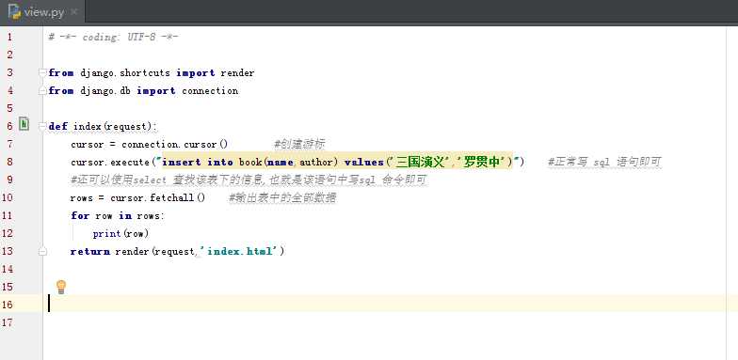Click the word connection on line 4
This screenshot has height=360, width=738.
click(x=210, y=90)
